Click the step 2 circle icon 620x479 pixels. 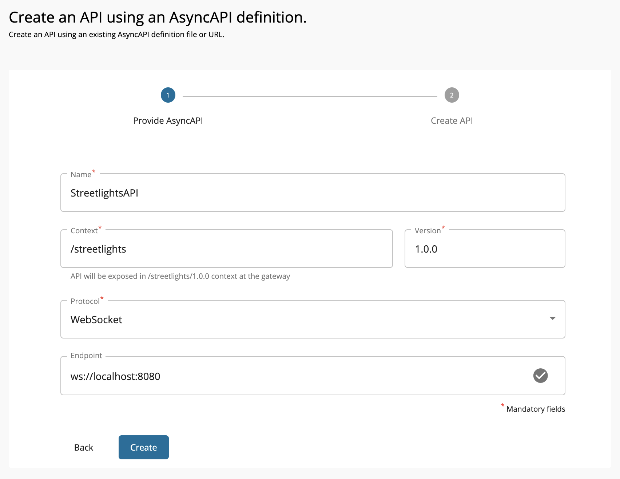[x=452, y=95]
